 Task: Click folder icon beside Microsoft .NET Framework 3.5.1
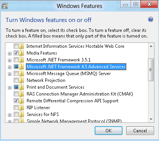point(22,60)
